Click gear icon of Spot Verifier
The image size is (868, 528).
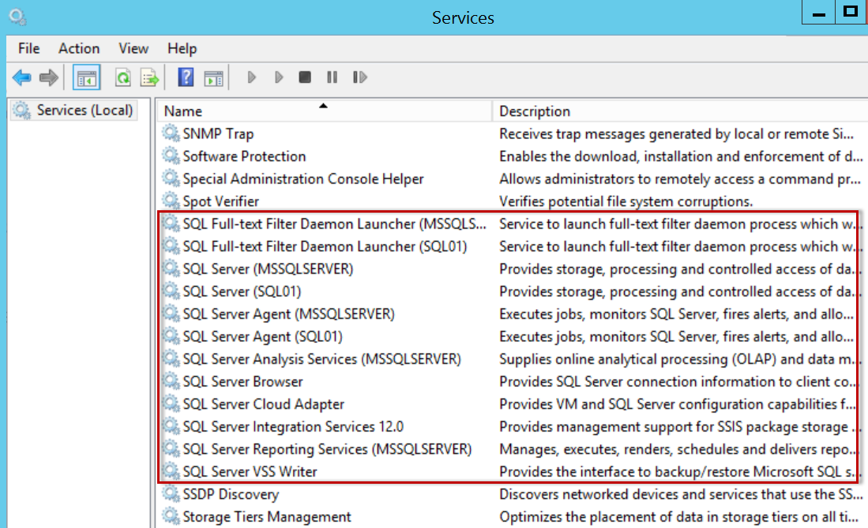click(171, 201)
